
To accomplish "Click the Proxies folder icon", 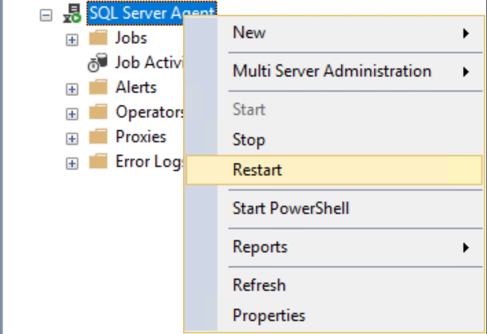I will 98,137.
